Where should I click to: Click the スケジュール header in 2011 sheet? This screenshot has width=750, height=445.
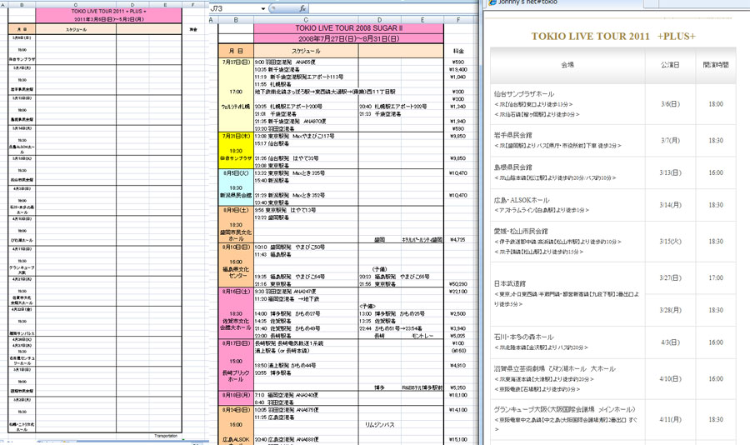(76, 30)
